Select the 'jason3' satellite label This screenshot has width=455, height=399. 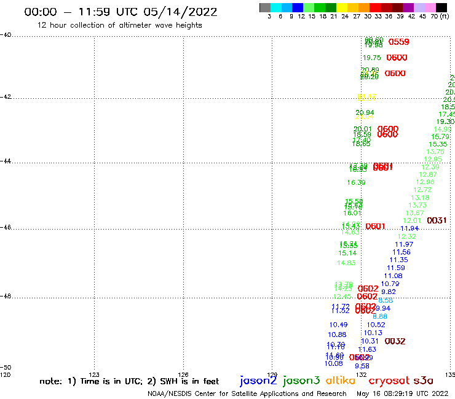301,381
